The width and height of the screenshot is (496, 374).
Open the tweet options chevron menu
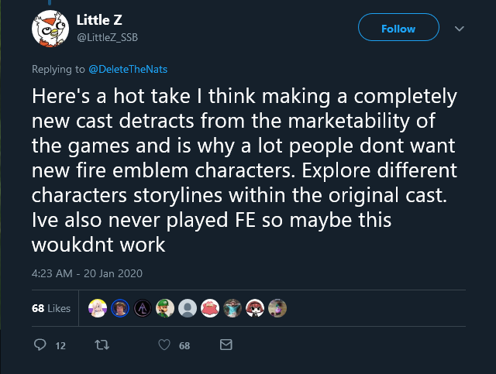460,29
